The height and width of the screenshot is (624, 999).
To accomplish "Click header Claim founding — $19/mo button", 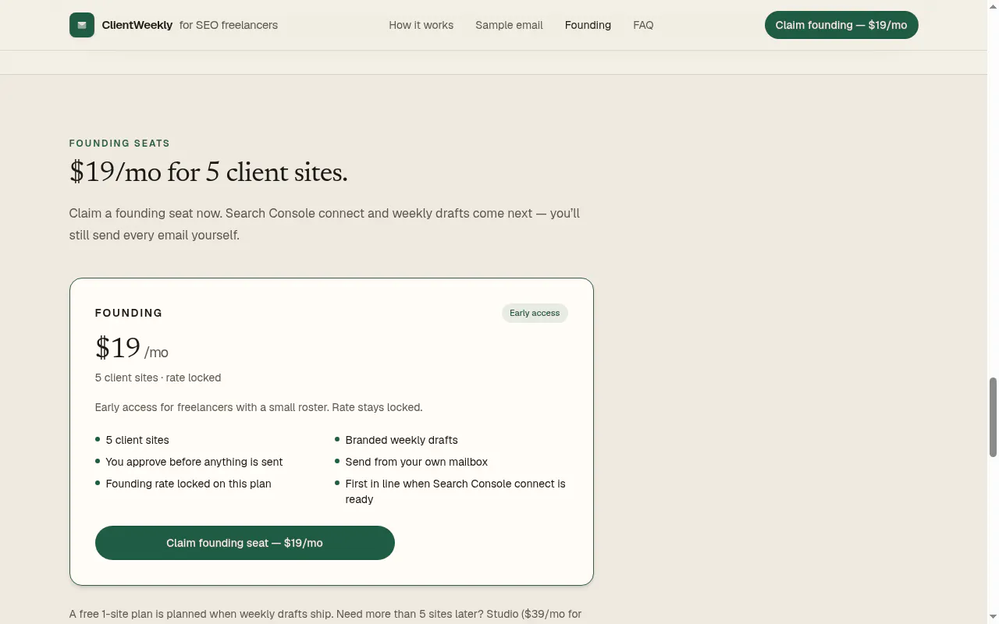I will tap(841, 25).
